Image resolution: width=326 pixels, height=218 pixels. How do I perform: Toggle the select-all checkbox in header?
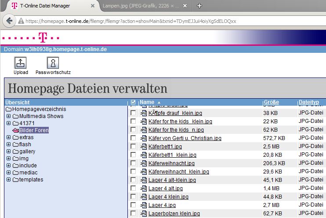[133, 102]
